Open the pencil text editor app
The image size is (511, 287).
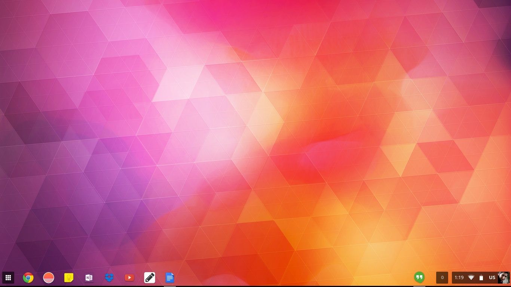coord(150,278)
